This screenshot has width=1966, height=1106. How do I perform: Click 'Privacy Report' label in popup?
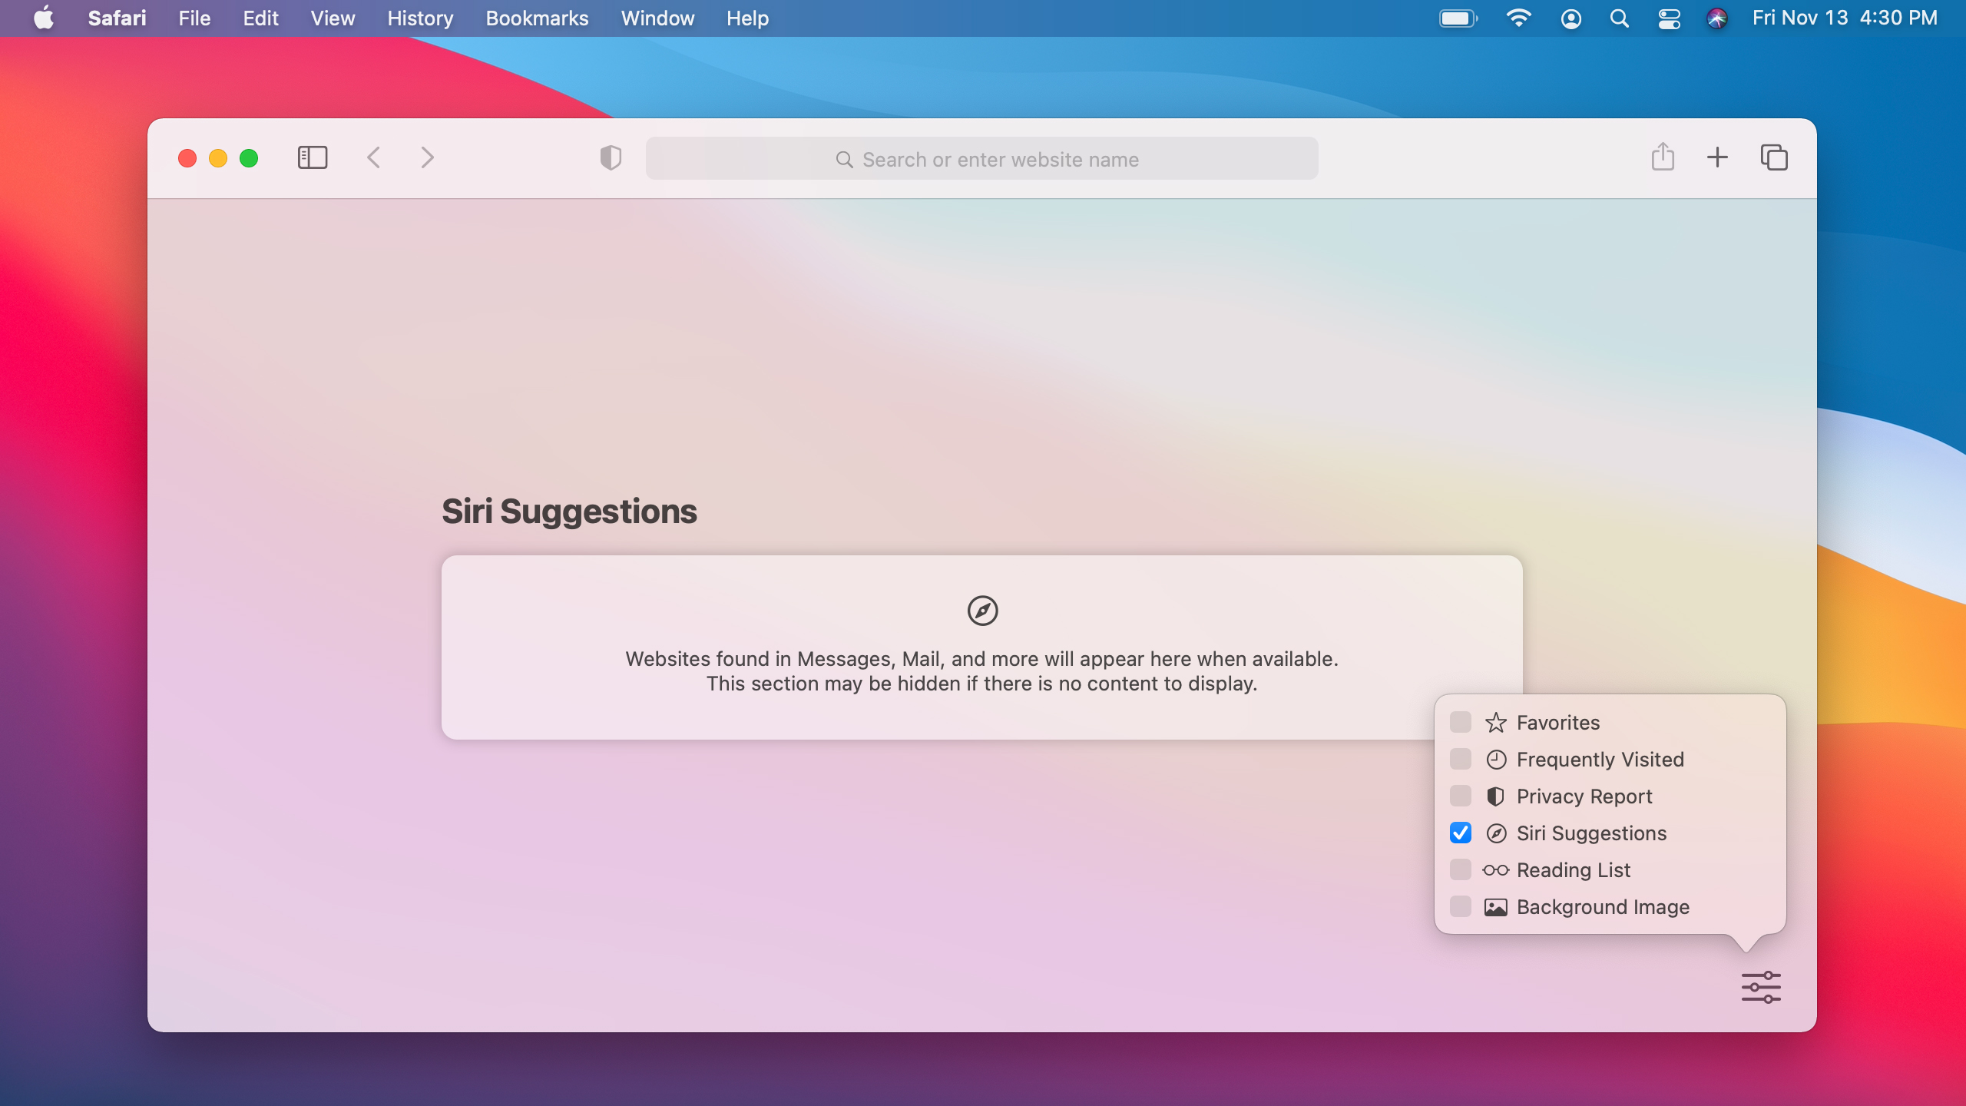1584,796
